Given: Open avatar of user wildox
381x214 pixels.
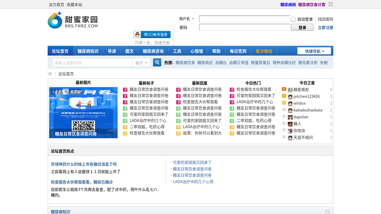Looking at the screenshot, I should (x=290, y=104).
